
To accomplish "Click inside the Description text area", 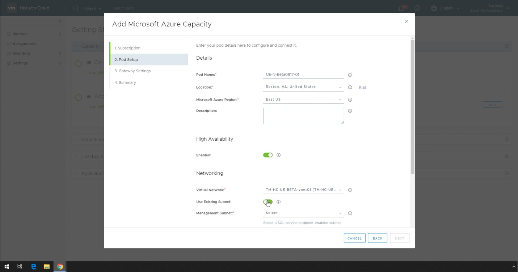I will click(x=303, y=116).
